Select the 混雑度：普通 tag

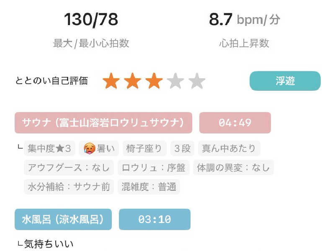(149, 187)
